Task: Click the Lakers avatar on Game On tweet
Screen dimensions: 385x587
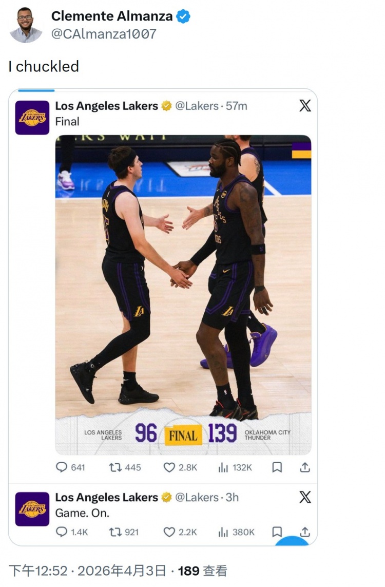Action: (x=32, y=509)
